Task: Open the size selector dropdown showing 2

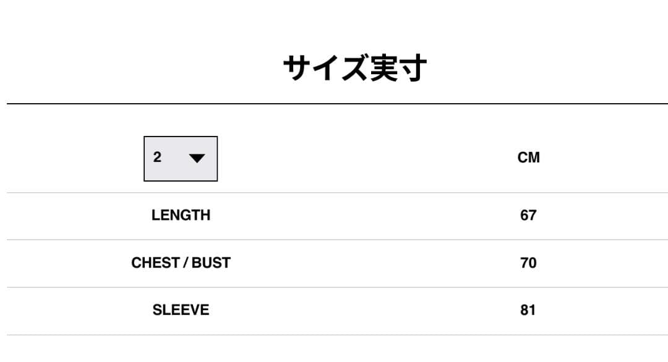Action: [181, 159]
